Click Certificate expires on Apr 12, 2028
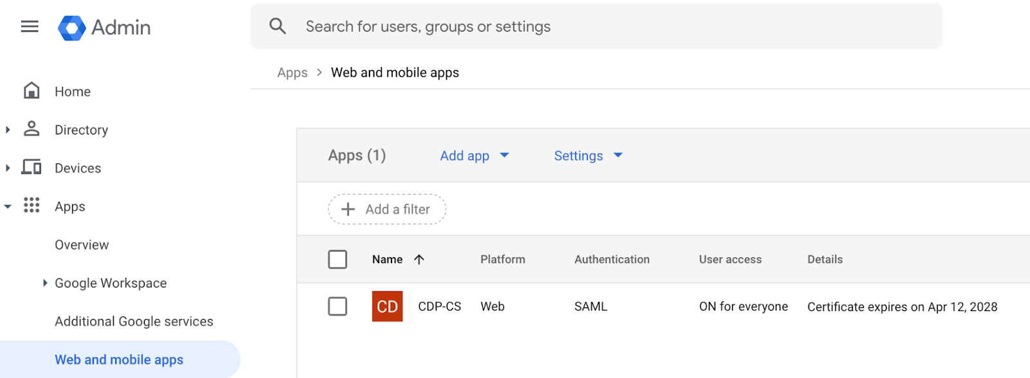Image resolution: width=1030 pixels, height=378 pixels. tap(903, 307)
